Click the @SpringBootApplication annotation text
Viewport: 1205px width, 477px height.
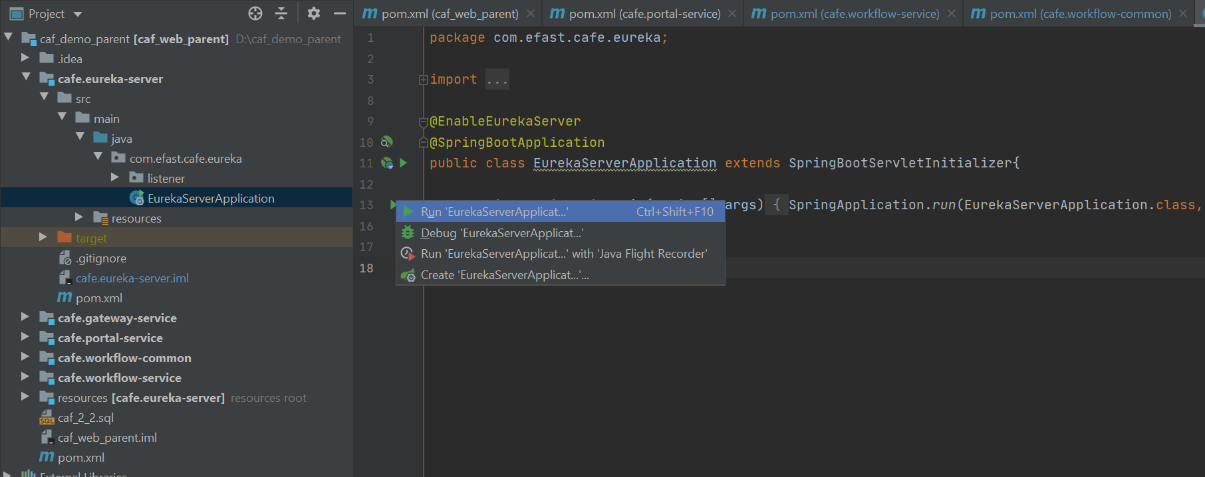517,142
